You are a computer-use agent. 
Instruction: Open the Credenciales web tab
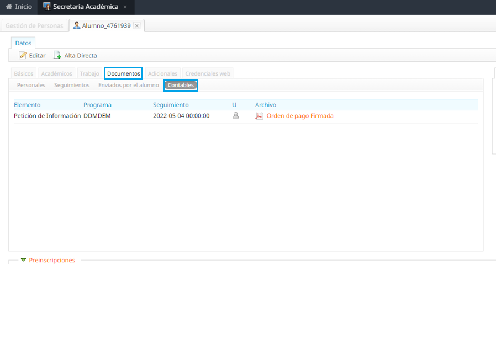(x=208, y=73)
